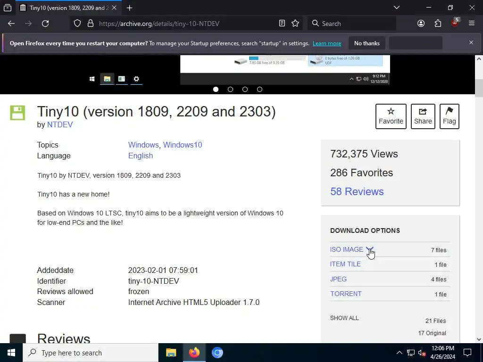Click scrollbar down arrow

click(x=479, y=339)
